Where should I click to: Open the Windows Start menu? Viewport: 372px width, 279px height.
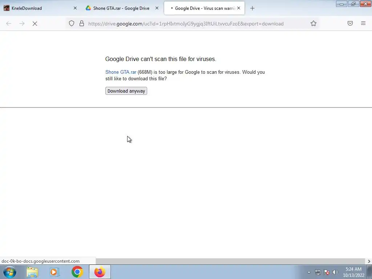click(x=10, y=272)
